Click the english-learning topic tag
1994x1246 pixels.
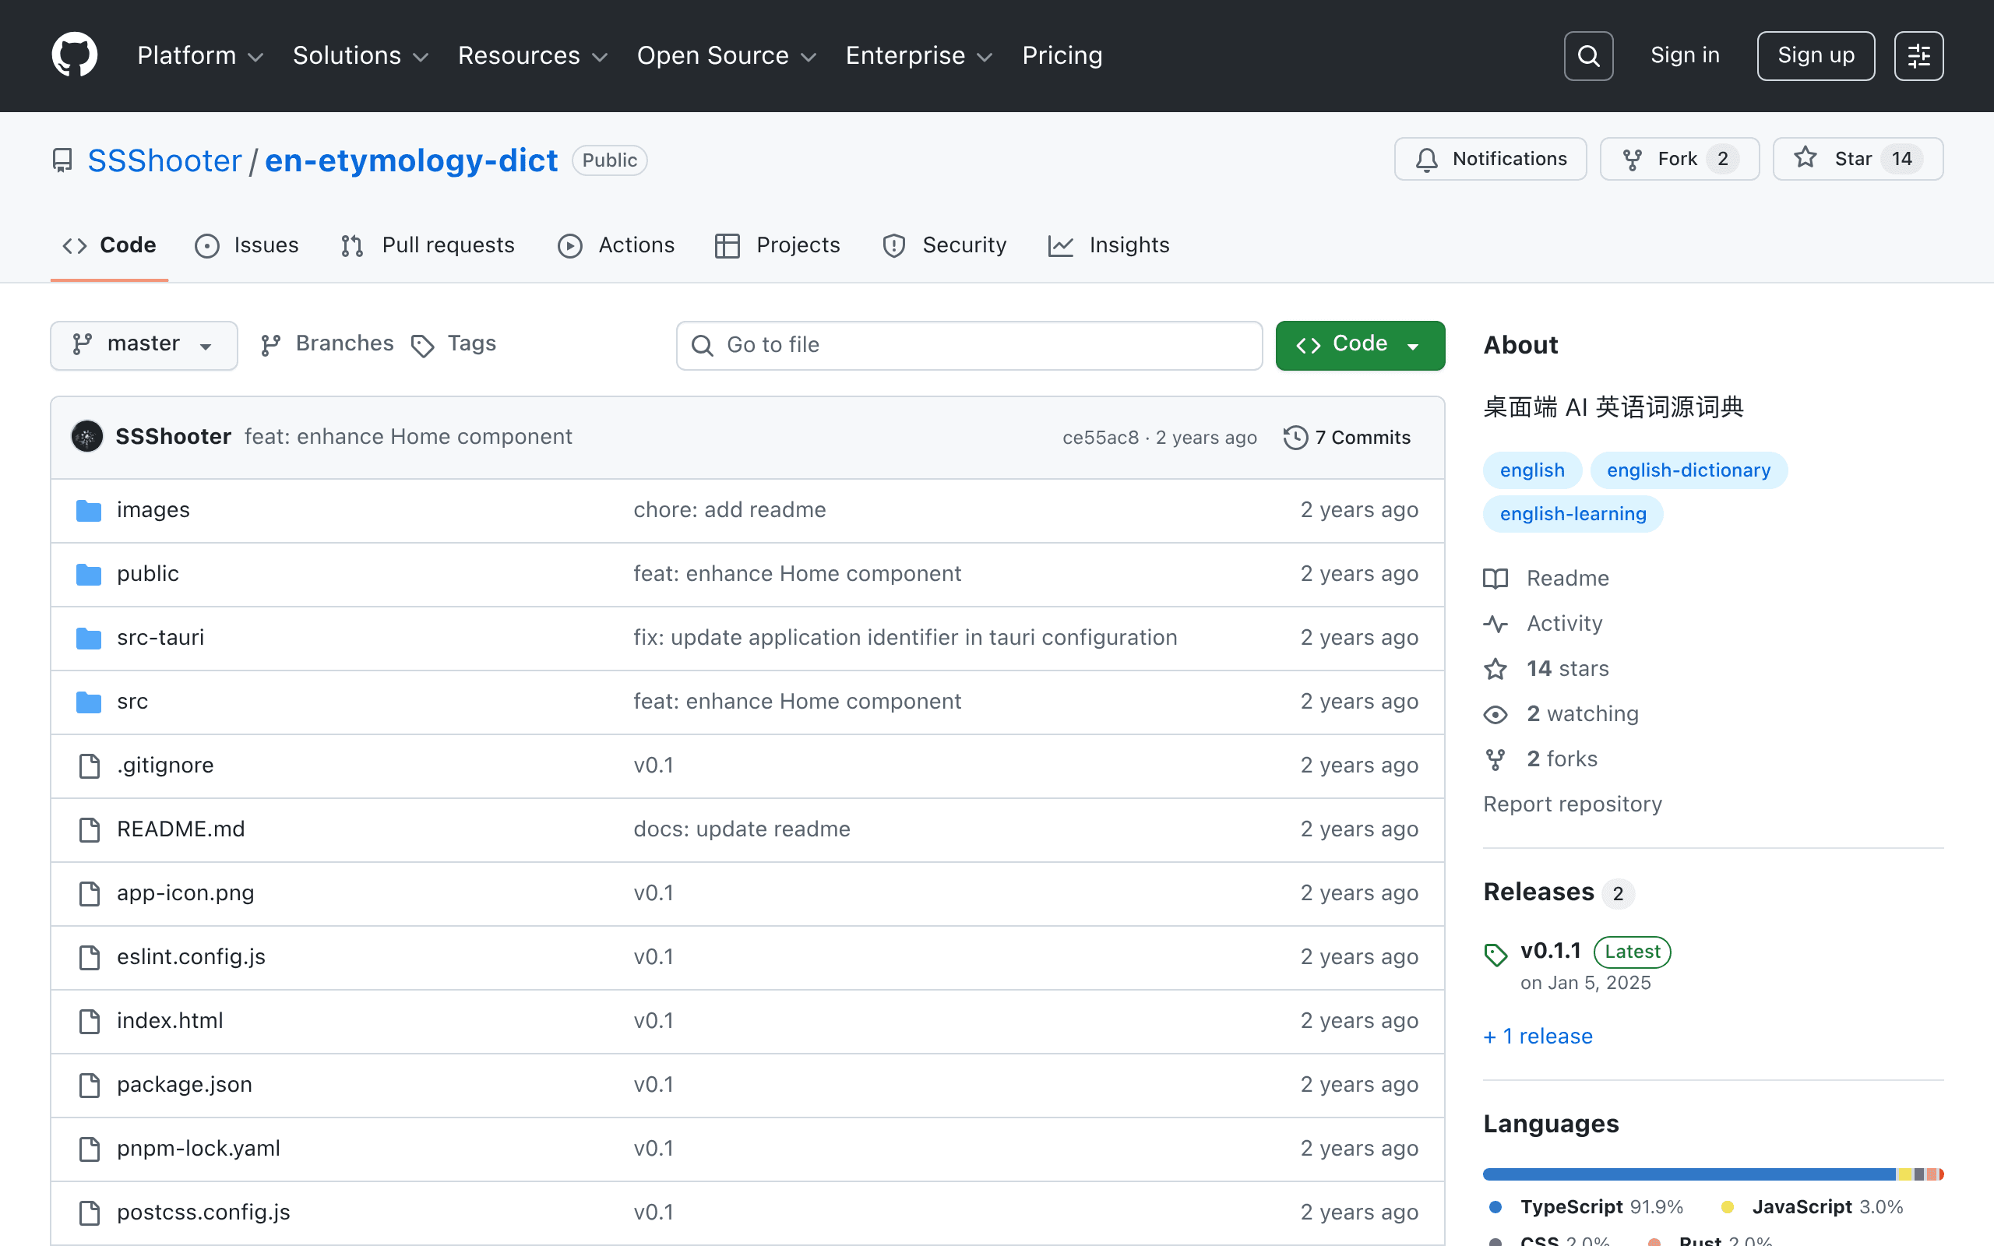1573,514
